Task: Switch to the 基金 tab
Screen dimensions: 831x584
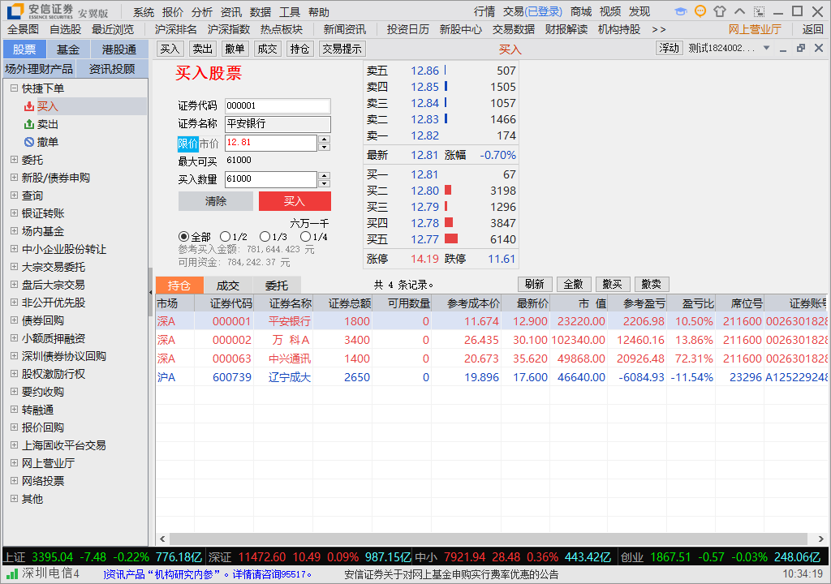Action: (68, 49)
